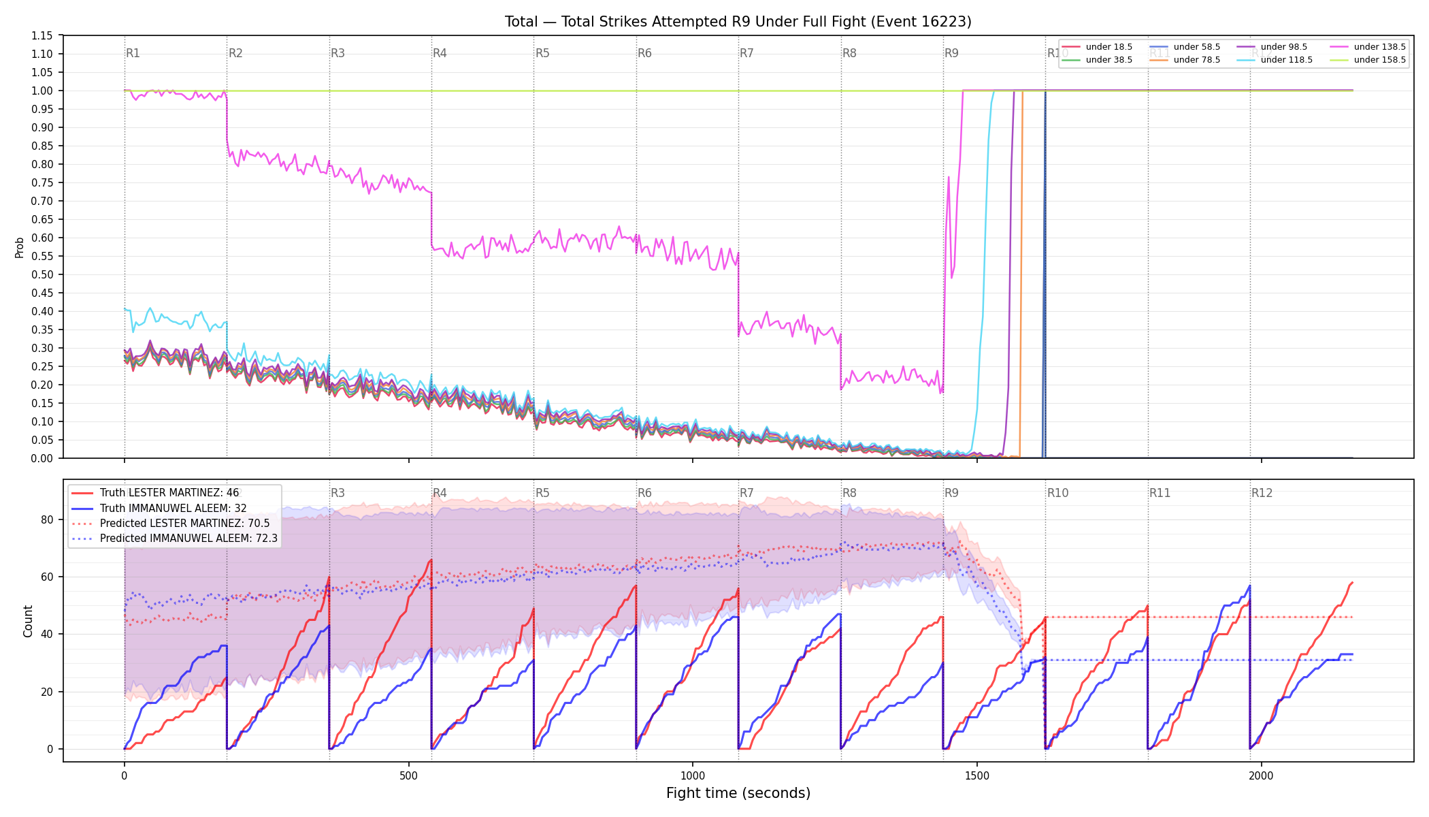
Task: Select the x-axis tick label "1500"
Action: pos(977,775)
